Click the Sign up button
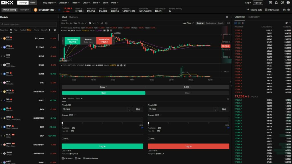The image size is (292, 164). click(258, 3)
